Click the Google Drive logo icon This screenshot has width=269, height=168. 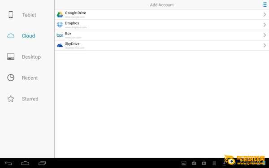pyautogui.click(x=60, y=15)
